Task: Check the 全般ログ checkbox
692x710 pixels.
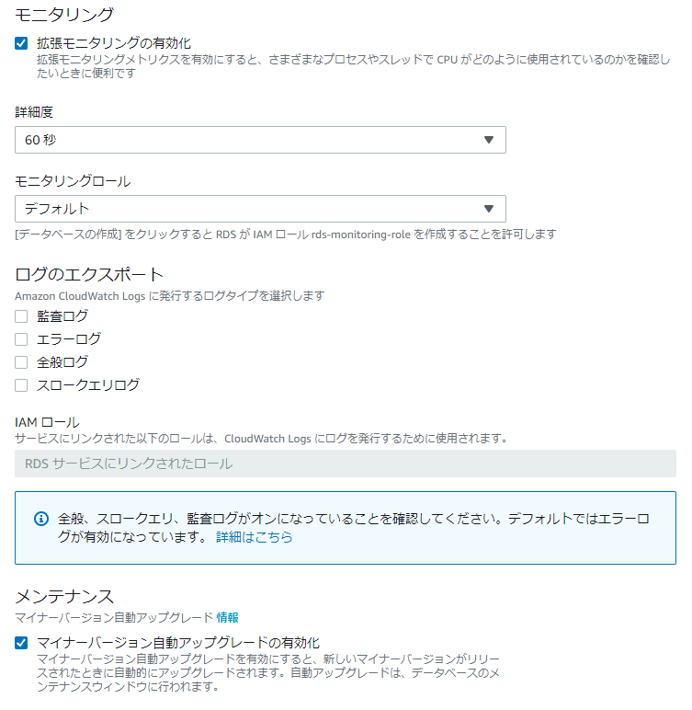Action: pos(21,362)
